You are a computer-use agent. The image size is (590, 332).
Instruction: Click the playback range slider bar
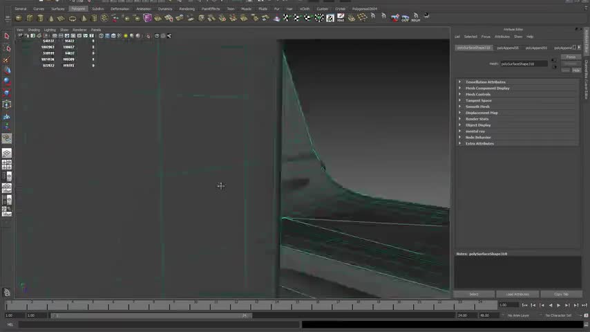click(151, 315)
